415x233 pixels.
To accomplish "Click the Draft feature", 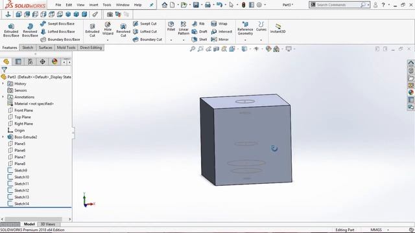I will [199, 32].
